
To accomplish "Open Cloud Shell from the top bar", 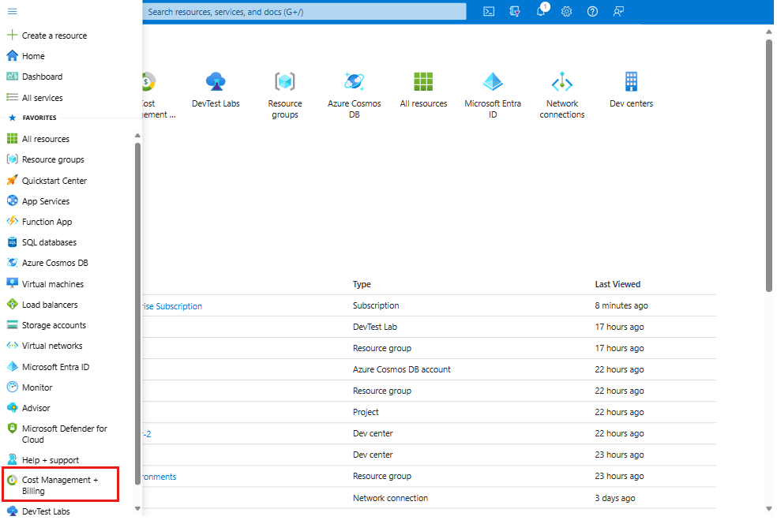I will coord(488,11).
